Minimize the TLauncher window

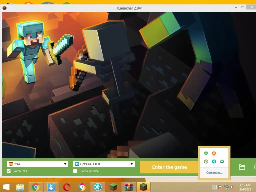pyautogui.click(x=236, y=8)
